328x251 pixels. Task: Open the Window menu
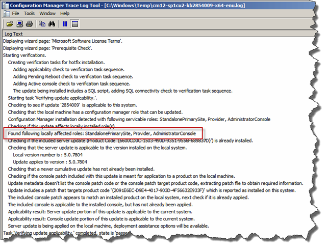click(x=47, y=14)
